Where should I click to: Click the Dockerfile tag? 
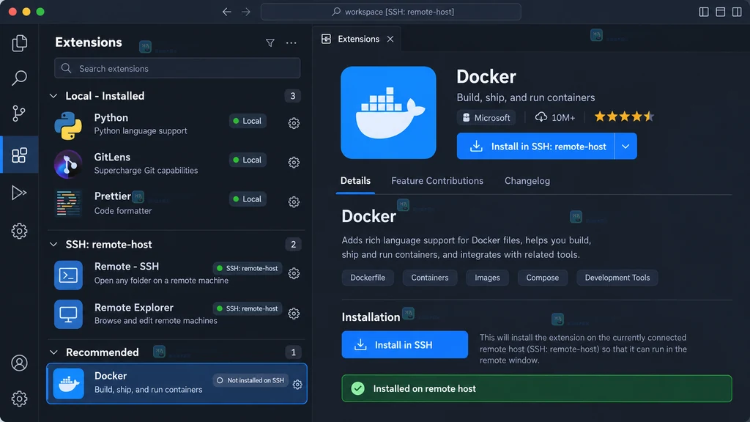click(368, 278)
